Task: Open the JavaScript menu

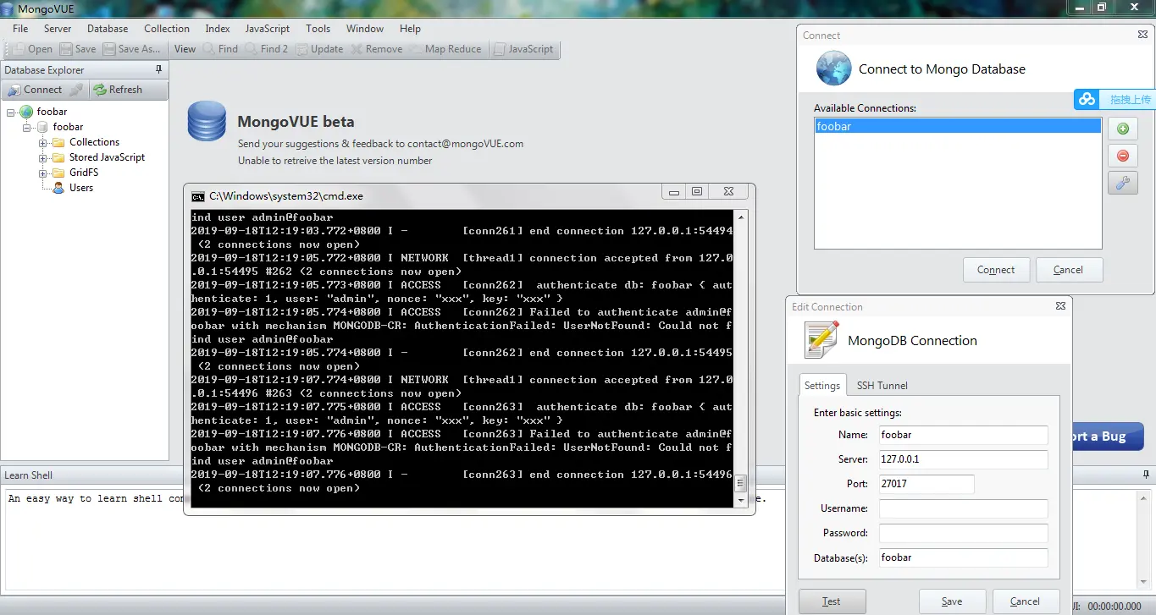Action: pos(268,29)
